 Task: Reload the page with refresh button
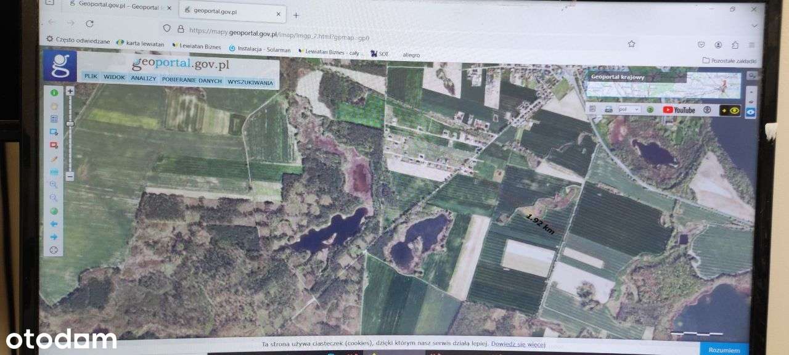click(x=89, y=23)
